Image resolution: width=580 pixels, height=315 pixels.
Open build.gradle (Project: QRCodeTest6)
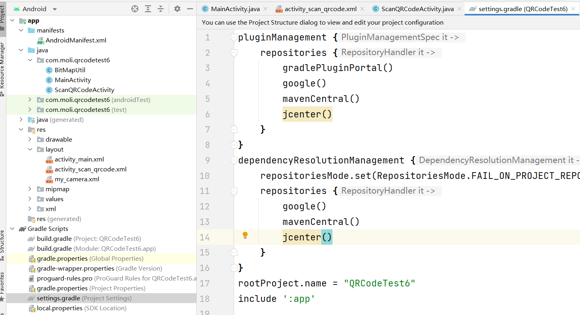(84, 239)
